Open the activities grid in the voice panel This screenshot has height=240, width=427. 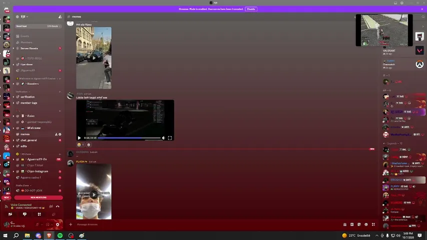point(39,214)
